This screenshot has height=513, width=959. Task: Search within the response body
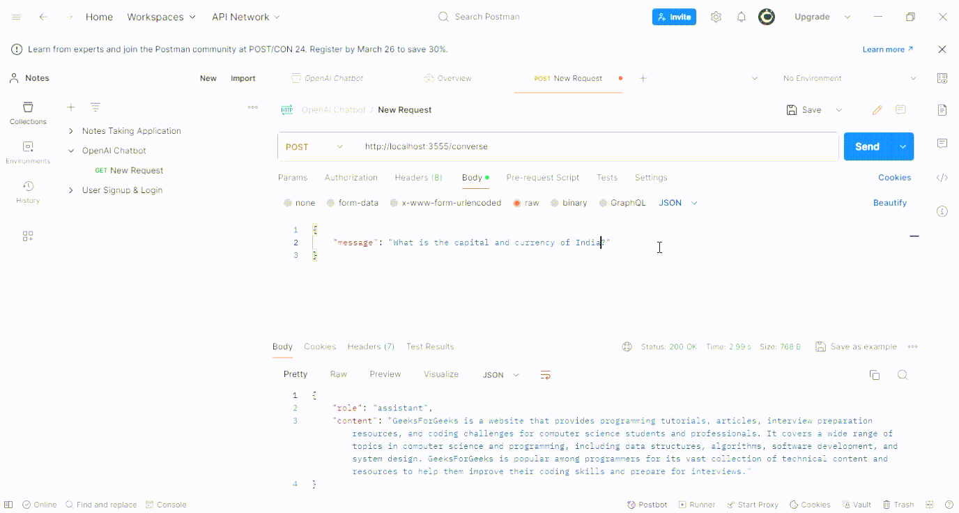903,375
